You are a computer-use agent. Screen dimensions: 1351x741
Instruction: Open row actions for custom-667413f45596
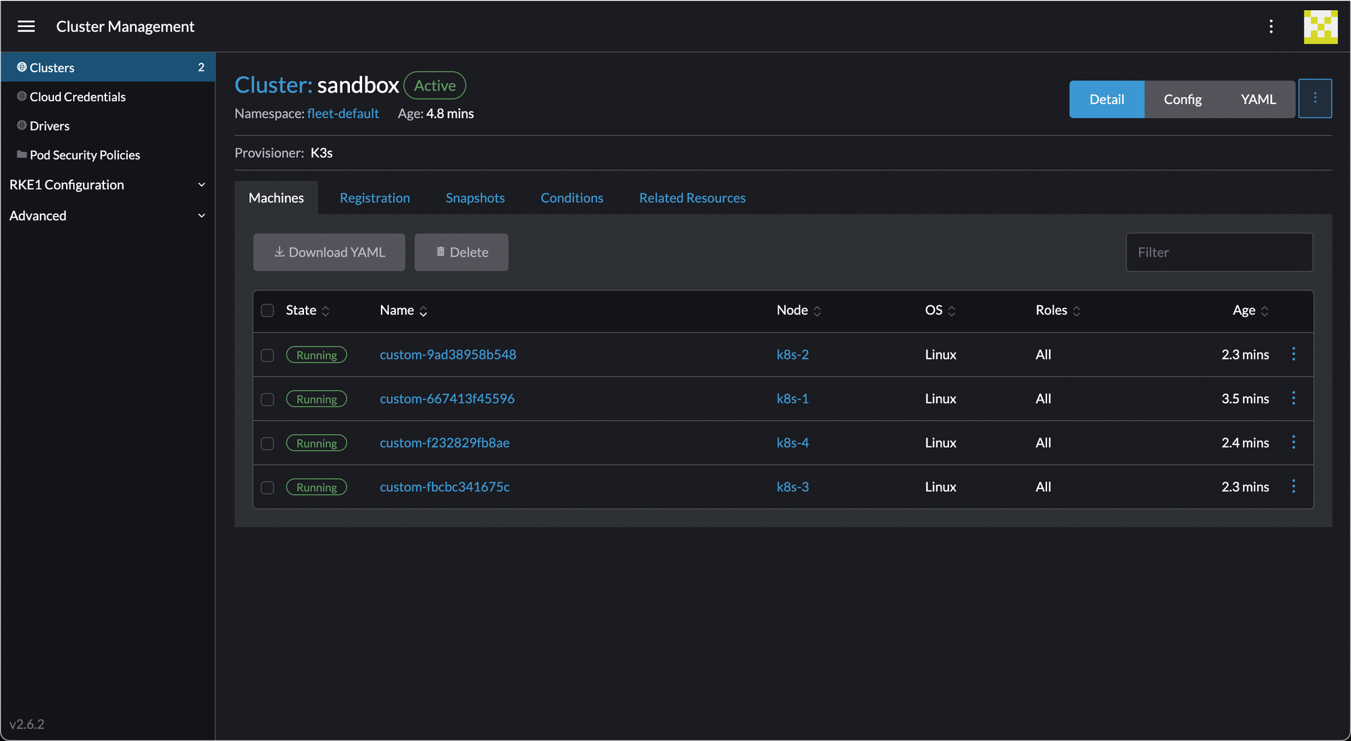click(1293, 399)
